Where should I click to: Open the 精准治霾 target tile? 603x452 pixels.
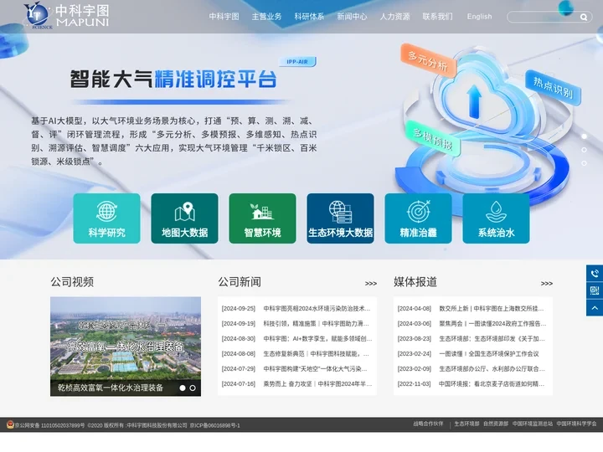click(418, 218)
